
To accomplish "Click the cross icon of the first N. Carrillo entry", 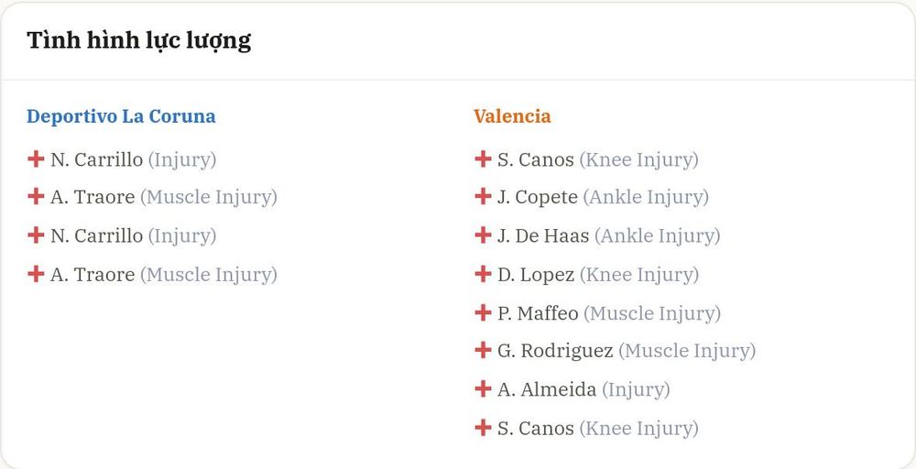I will (36, 158).
